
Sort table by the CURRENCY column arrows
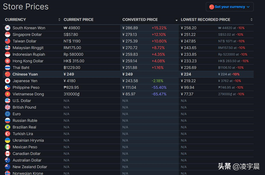(x=59, y=20)
